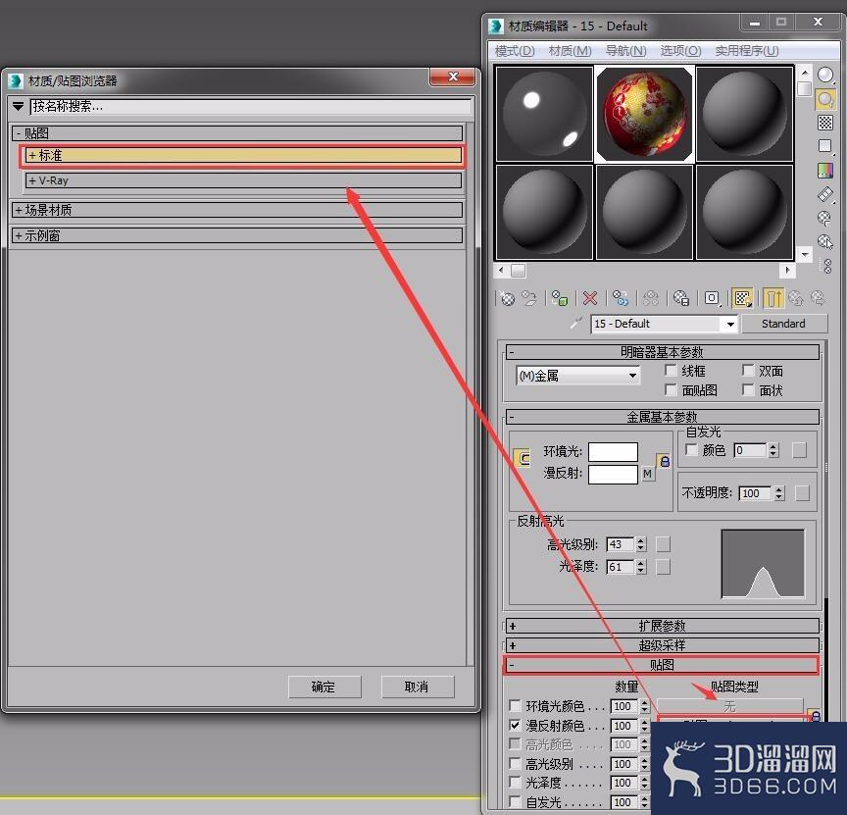Click Put Material to Scene icon

coord(530,298)
